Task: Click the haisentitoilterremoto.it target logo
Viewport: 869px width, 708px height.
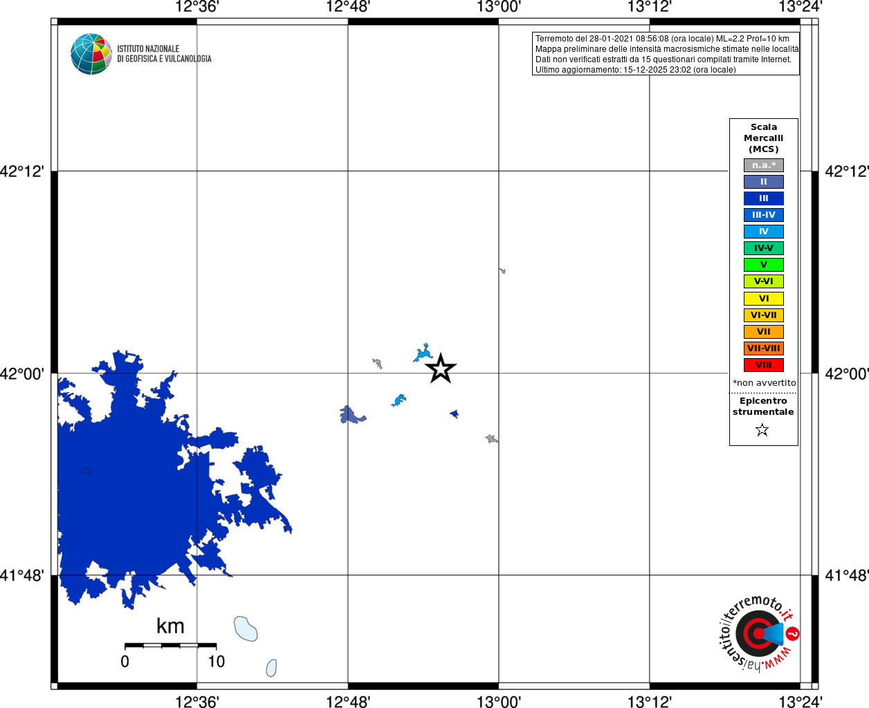Action: point(759,633)
